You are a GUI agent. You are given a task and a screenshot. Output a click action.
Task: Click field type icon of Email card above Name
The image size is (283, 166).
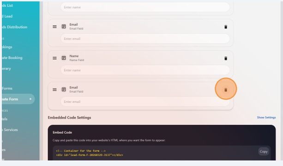64,27
